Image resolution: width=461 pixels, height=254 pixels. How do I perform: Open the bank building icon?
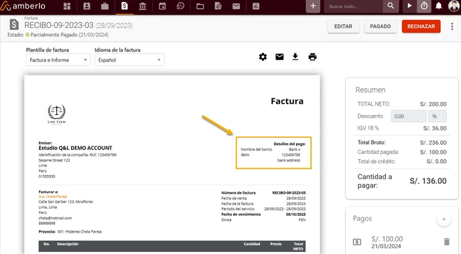(143, 6)
